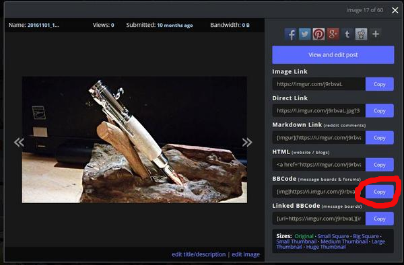Screen dimensions: 404x265
Task: Click 'image 17 of 60' counter text
Action: [364, 10]
